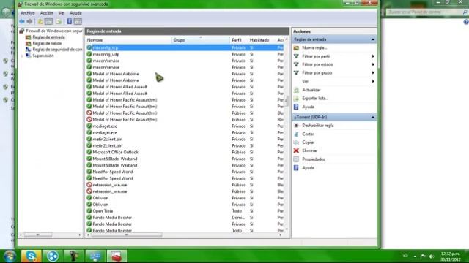Open the Acción menu
Viewport: 469px width, 263px height.
47,13
